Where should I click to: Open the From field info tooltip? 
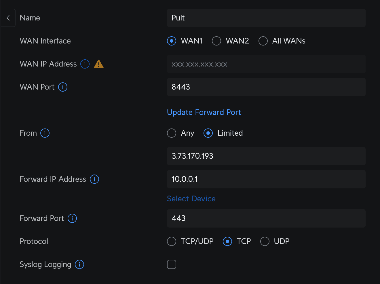click(45, 133)
